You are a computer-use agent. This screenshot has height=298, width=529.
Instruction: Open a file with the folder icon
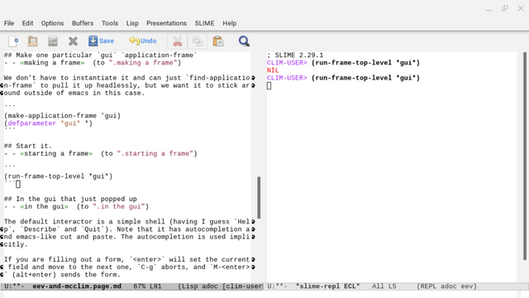click(33, 41)
